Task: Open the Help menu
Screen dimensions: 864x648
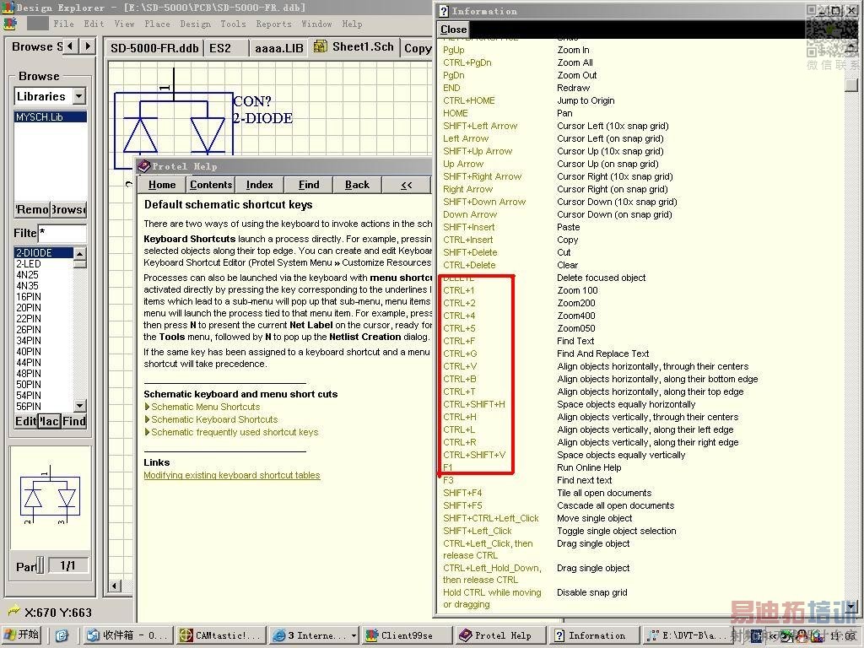Action: tap(352, 24)
